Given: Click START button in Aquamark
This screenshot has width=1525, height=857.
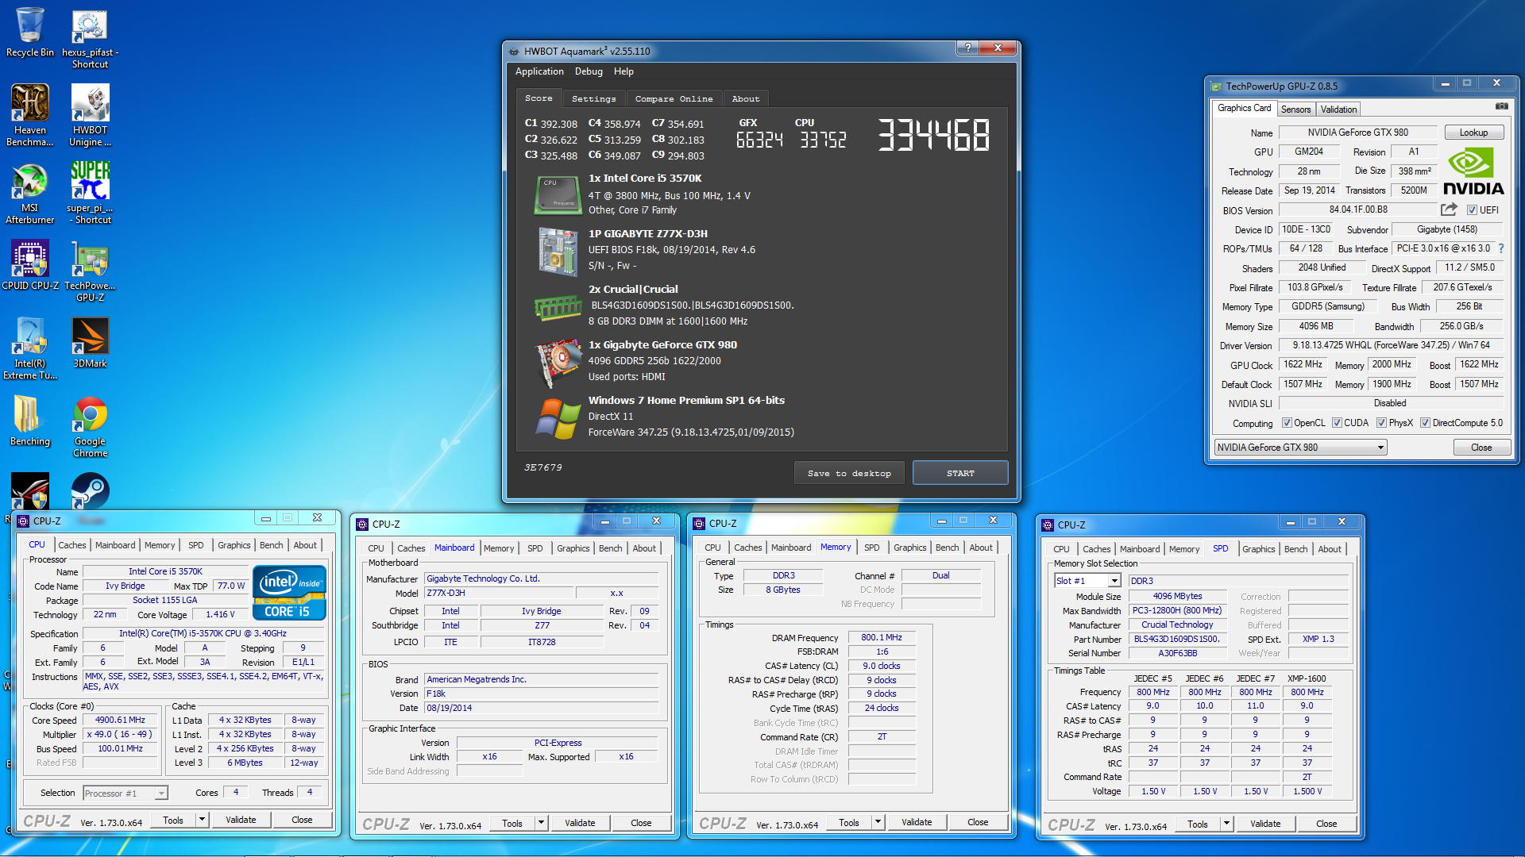Looking at the screenshot, I should [960, 473].
